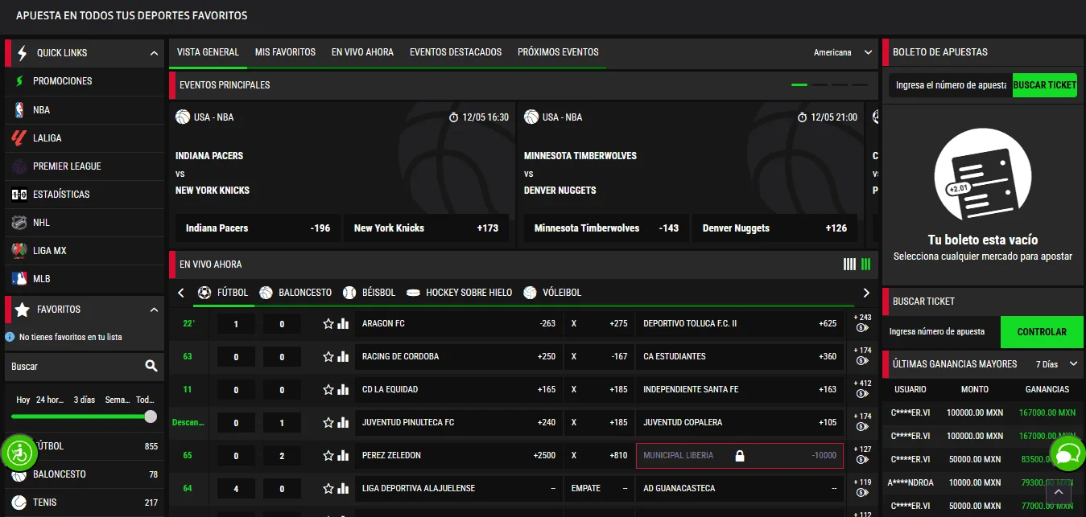Select the 24 hor... time filter label
Image resolution: width=1086 pixels, height=517 pixels.
pos(50,400)
